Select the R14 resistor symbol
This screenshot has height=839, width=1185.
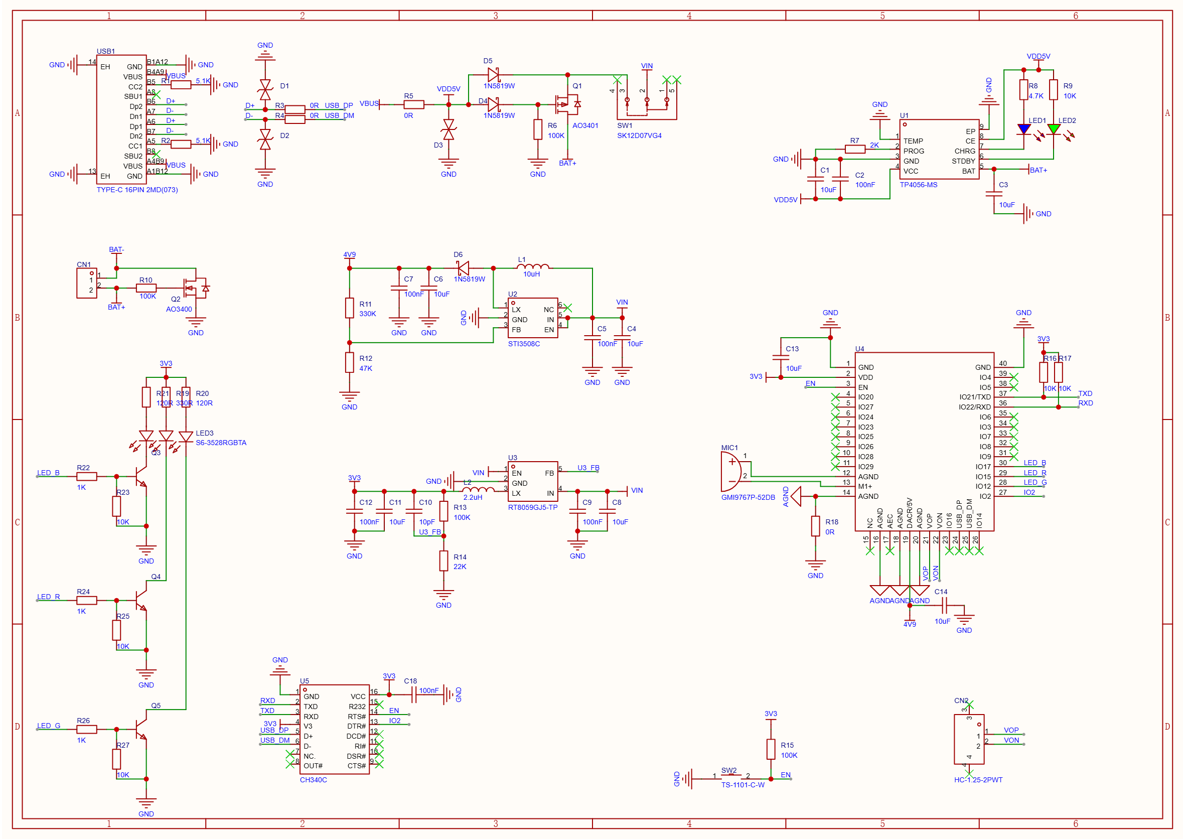[443, 561]
